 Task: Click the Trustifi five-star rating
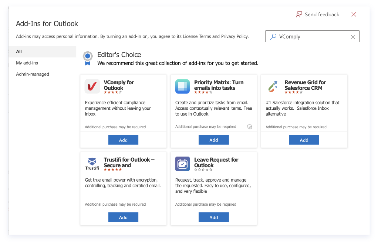coord(113,170)
